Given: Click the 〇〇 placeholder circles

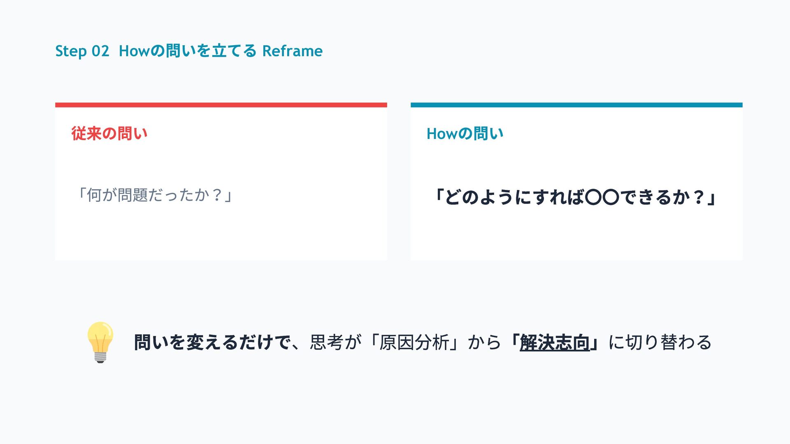Looking at the screenshot, I should (602, 197).
